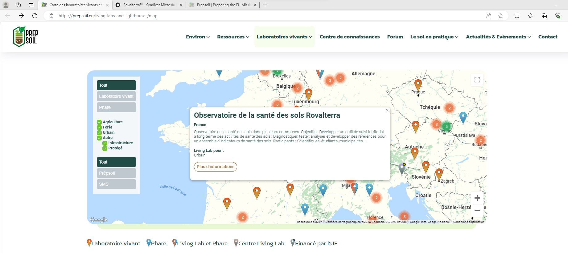The width and height of the screenshot is (568, 253).
Task: Open the browser tab actions menu
Action: coord(31,5)
